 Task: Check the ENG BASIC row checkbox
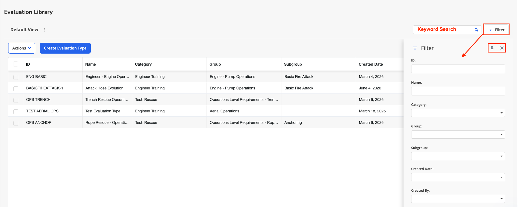tap(16, 77)
